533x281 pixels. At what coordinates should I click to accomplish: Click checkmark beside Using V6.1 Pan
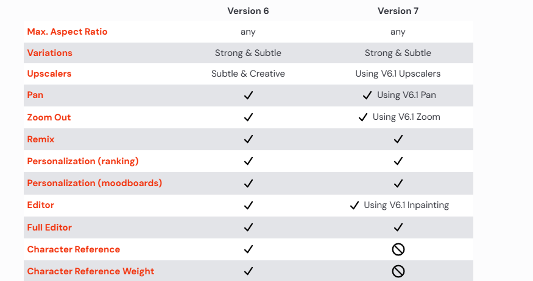click(367, 95)
